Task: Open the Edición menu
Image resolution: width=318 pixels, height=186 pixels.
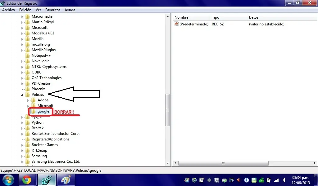Action: (x=25, y=10)
